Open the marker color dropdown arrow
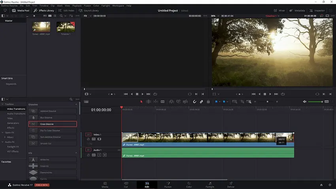Viewport: 336px width, 189px height. click(227, 102)
